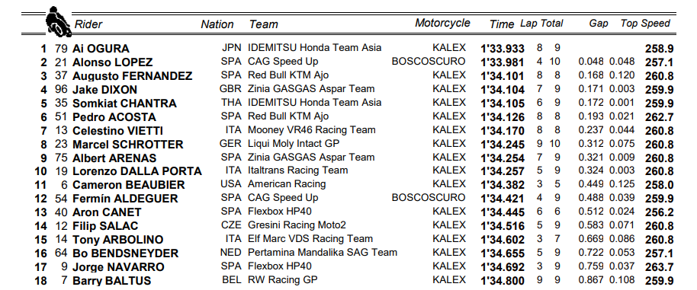Select the Nation column header
The width and height of the screenshot is (697, 290).
click(x=217, y=24)
